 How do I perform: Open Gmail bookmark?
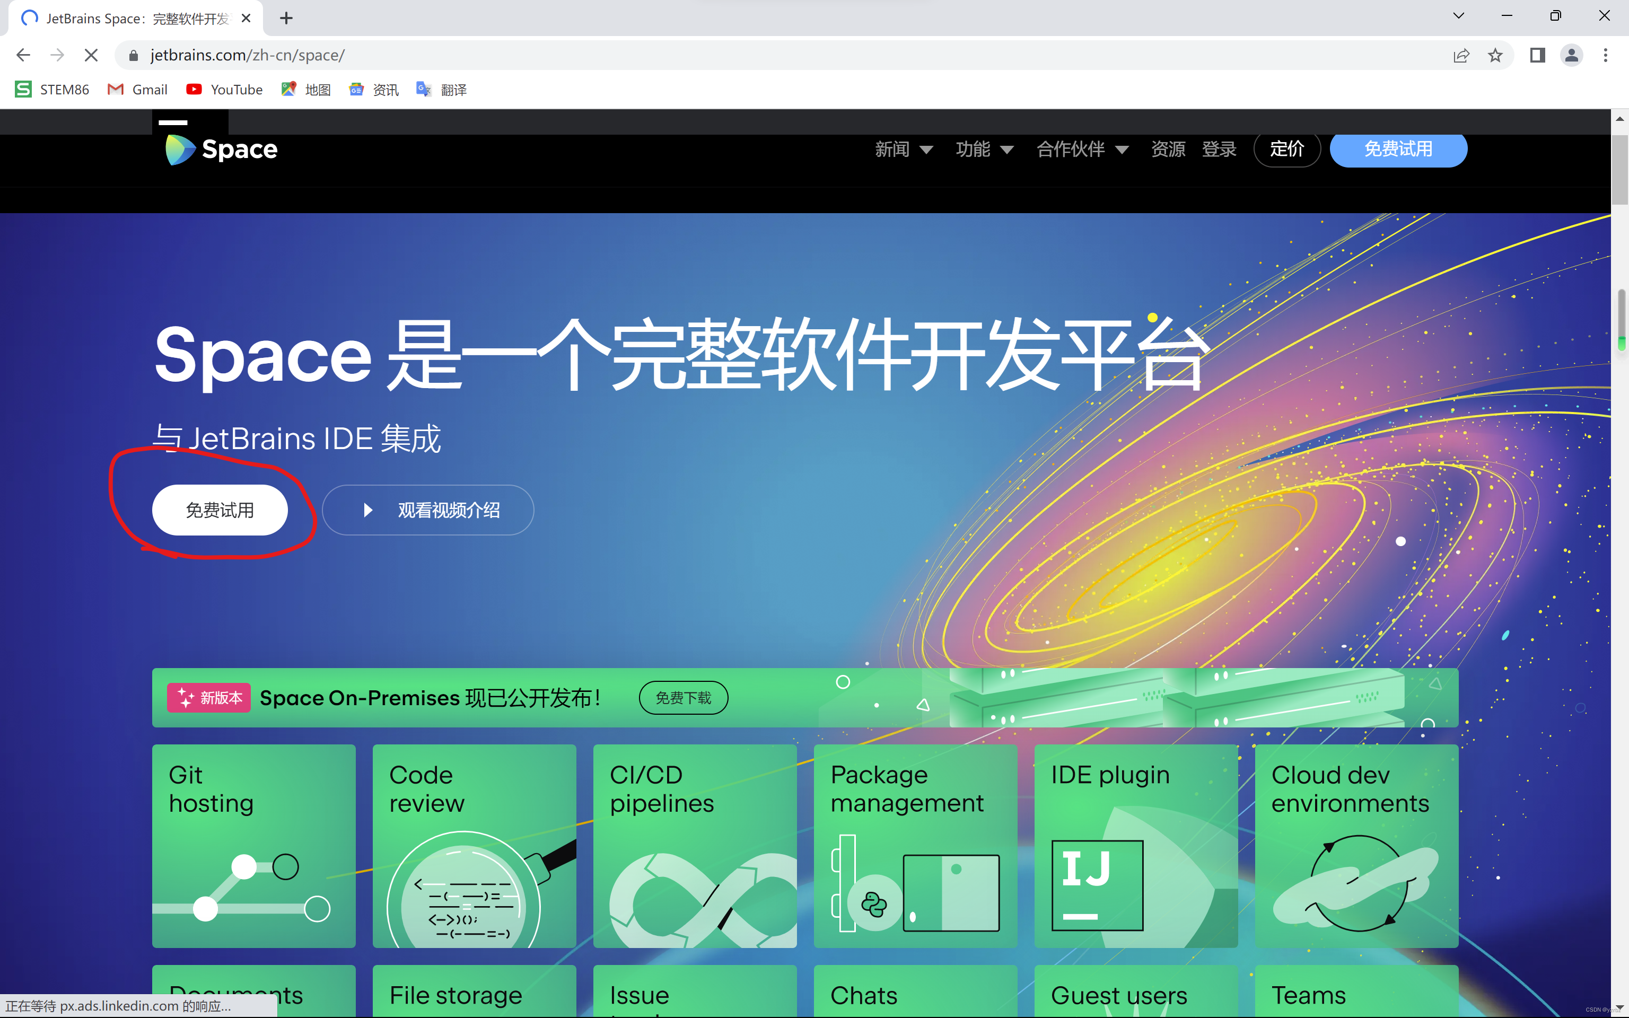138,90
